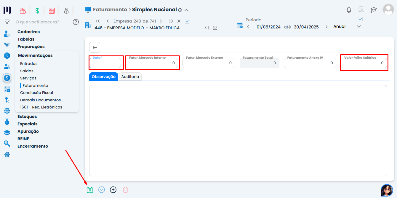
Task: Open the Serviços submenu item
Action: [x=28, y=78]
